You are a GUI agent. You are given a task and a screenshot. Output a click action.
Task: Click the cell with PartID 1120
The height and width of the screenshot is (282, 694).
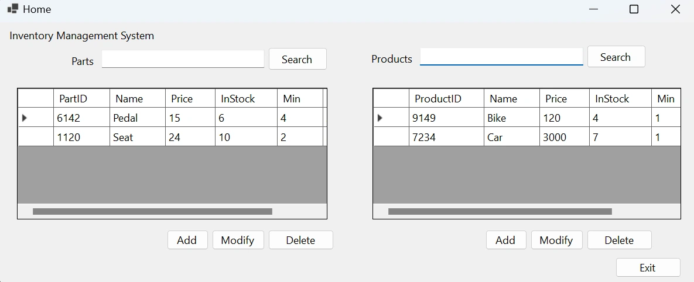(81, 136)
